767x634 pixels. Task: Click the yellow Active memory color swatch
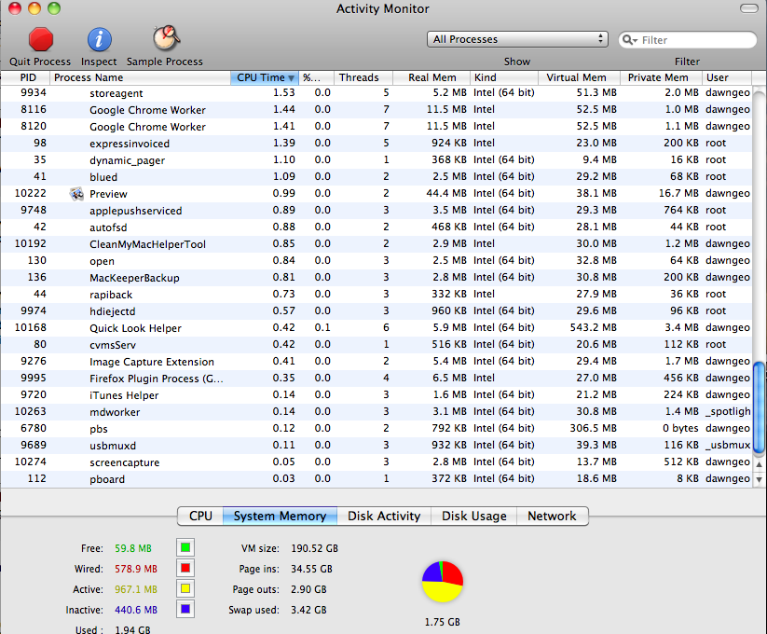pyautogui.click(x=185, y=588)
